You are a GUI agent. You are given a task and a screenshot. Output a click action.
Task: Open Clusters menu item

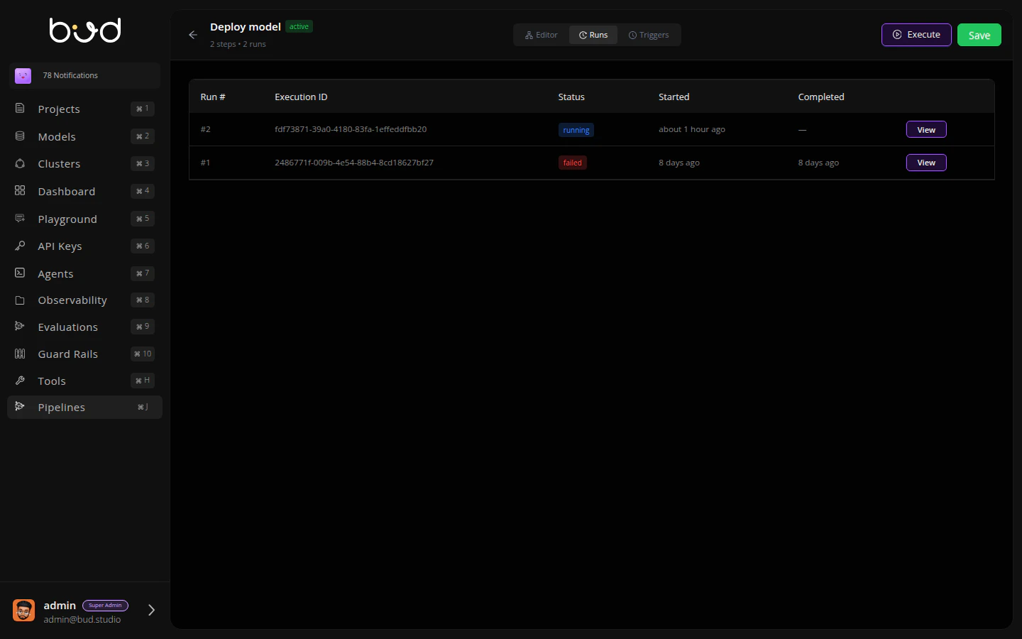[84, 163]
